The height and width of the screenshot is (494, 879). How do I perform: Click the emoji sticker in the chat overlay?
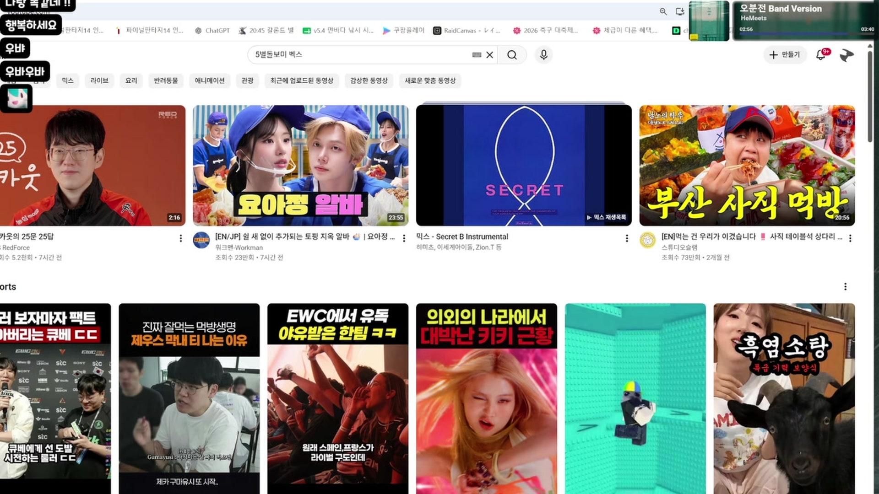click(x=17, y=98)
